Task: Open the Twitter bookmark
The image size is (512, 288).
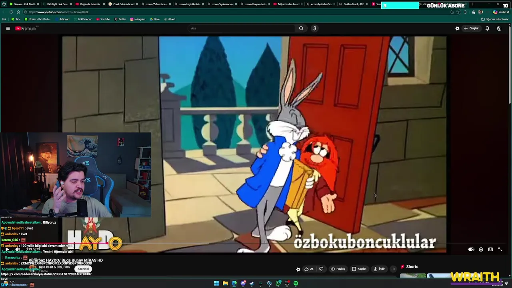Action: click(x=120, y=19)
